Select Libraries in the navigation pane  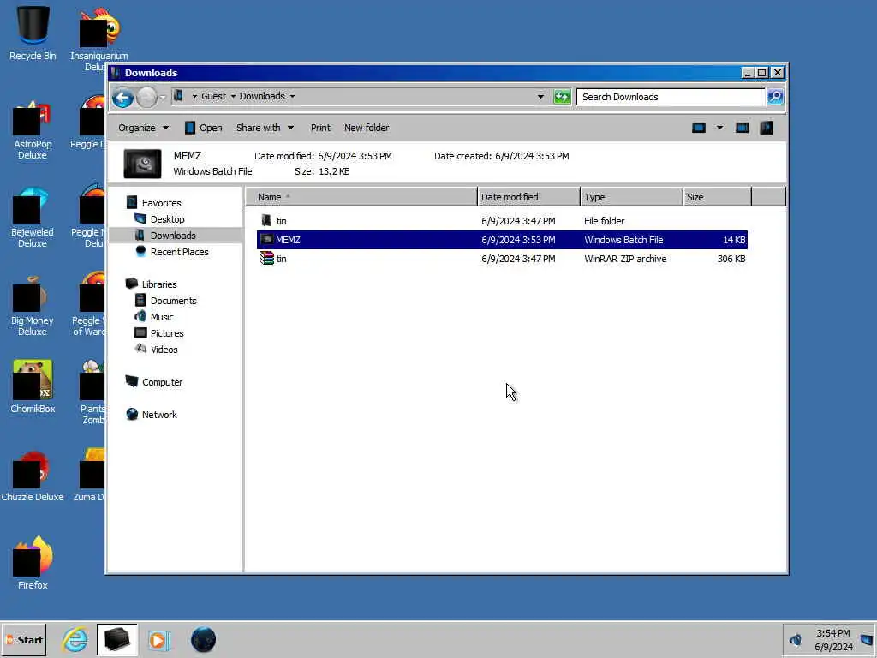click(x=158, y=284)
